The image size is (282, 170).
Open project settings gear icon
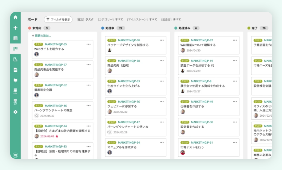(x=16, y=112)
